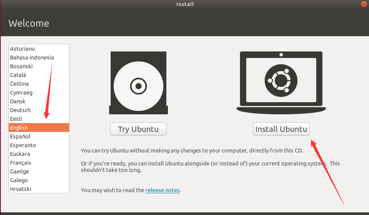369x215 pixels.
Task: Pick Čeština in the language list
Action: 39,84
